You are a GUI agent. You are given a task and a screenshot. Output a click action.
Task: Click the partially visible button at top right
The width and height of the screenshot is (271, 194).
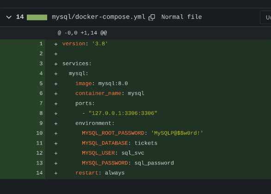pos(265,17)
